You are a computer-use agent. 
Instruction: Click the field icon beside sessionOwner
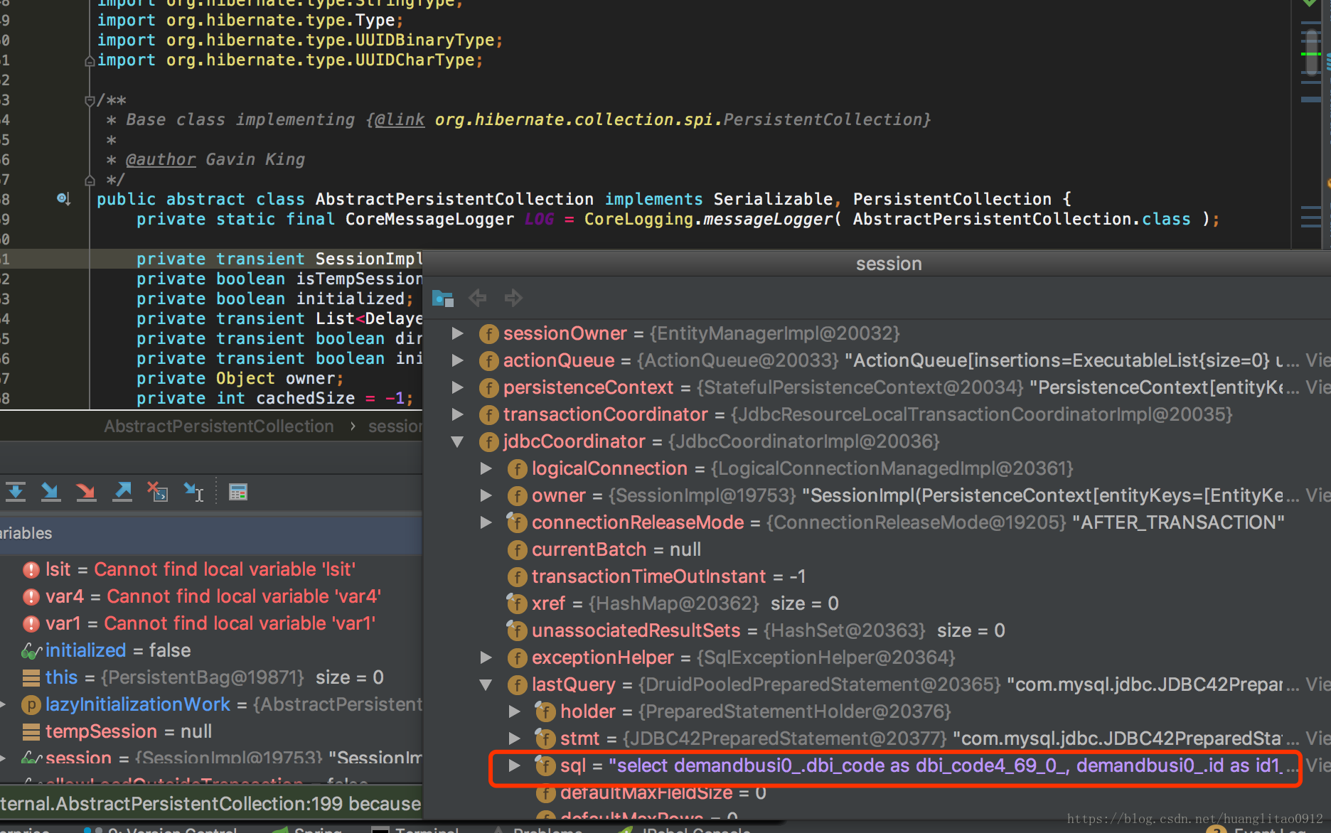[488, 334]
